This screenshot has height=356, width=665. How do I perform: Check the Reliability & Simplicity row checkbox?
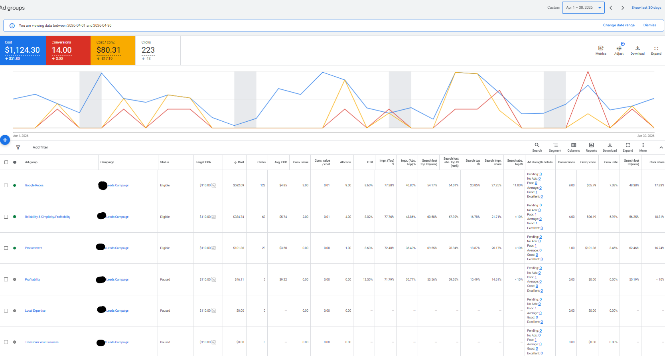pos(6,217)
